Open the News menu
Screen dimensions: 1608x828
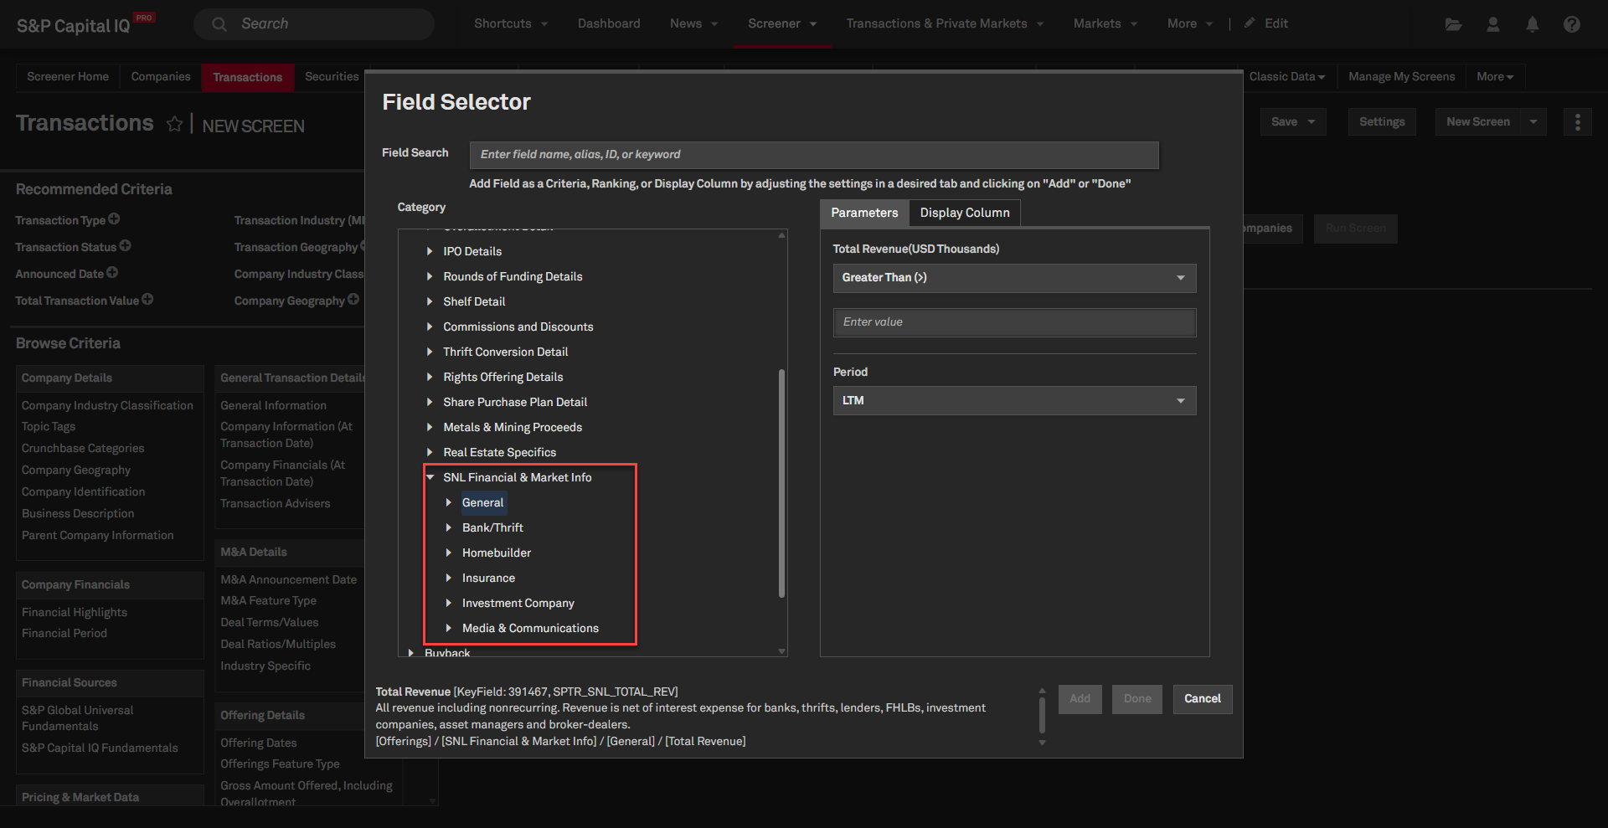coord(693,23)
